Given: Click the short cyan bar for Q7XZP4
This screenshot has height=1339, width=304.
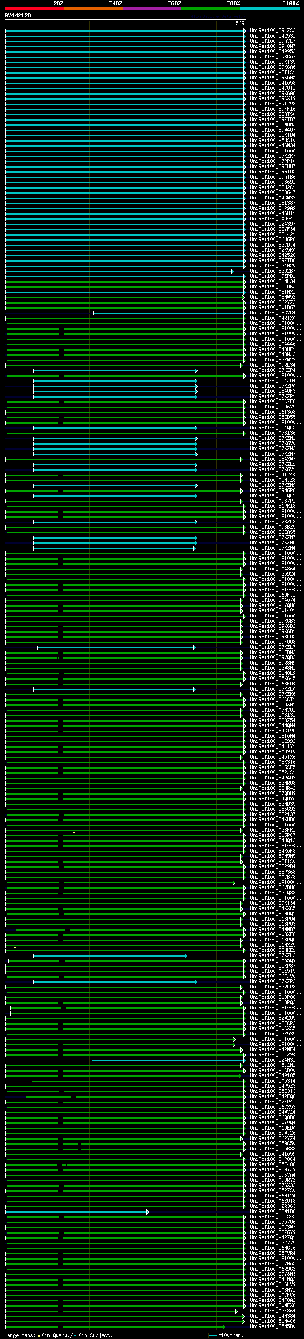Looking at the screenshot, I should coord(115,370).
